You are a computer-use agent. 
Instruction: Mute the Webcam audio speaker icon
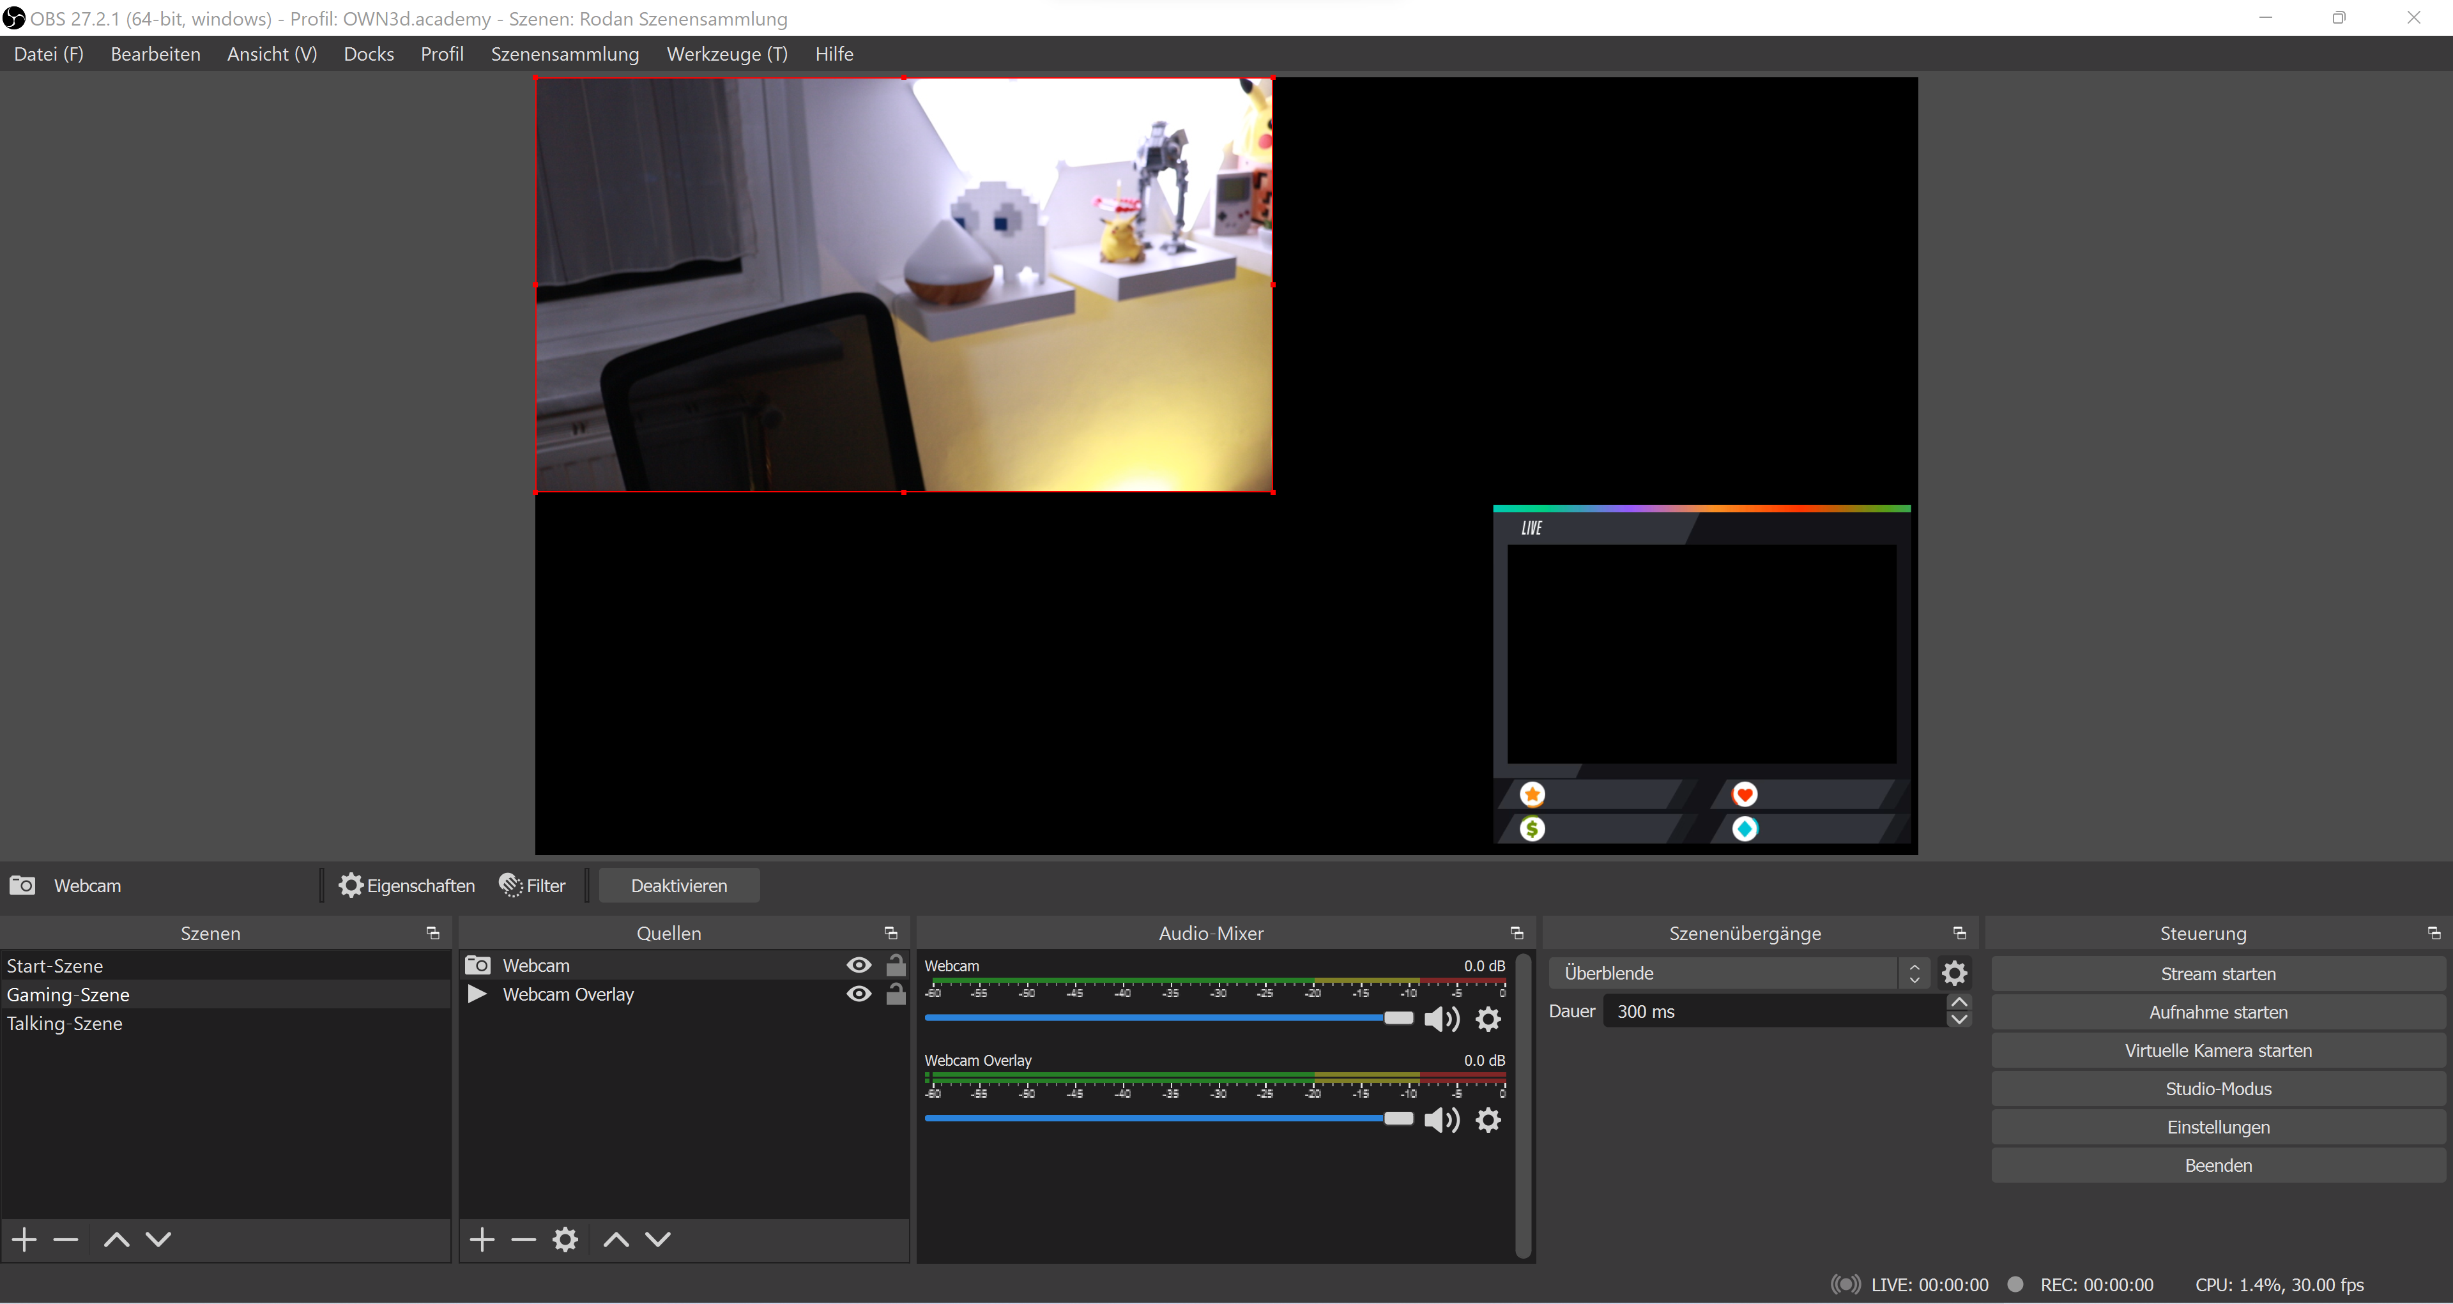click(x=1440, y=1019)
